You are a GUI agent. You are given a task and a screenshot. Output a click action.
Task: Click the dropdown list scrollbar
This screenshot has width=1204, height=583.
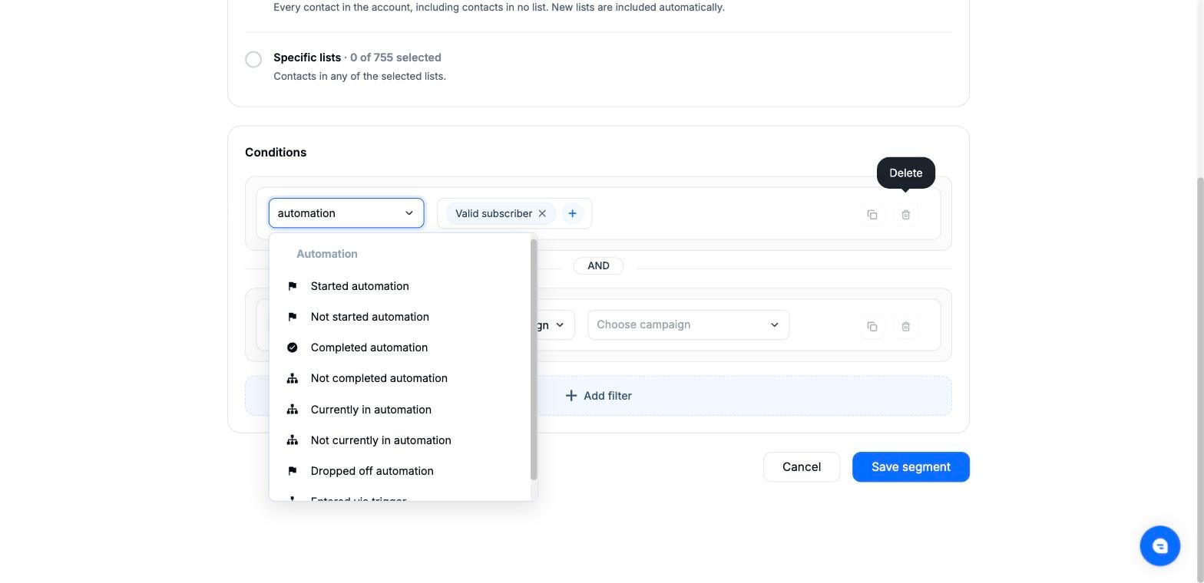tap(534, 359)
